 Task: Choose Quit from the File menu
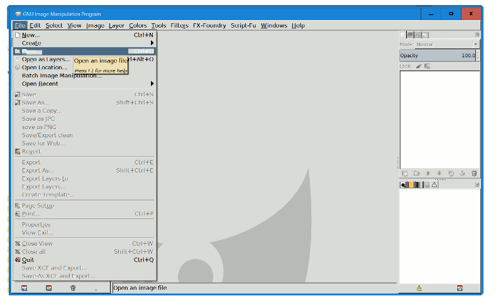click(85, 260)
